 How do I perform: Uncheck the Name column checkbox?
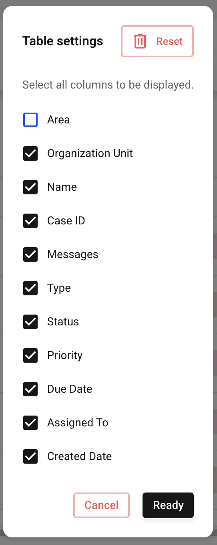[30, 187]
